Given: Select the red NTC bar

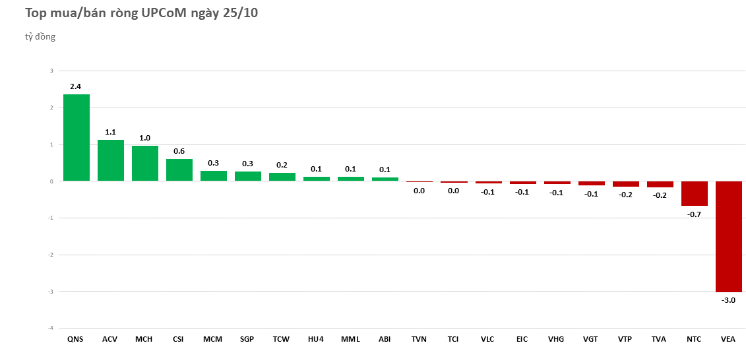Looking at the screenshot, I should [694, 193].
